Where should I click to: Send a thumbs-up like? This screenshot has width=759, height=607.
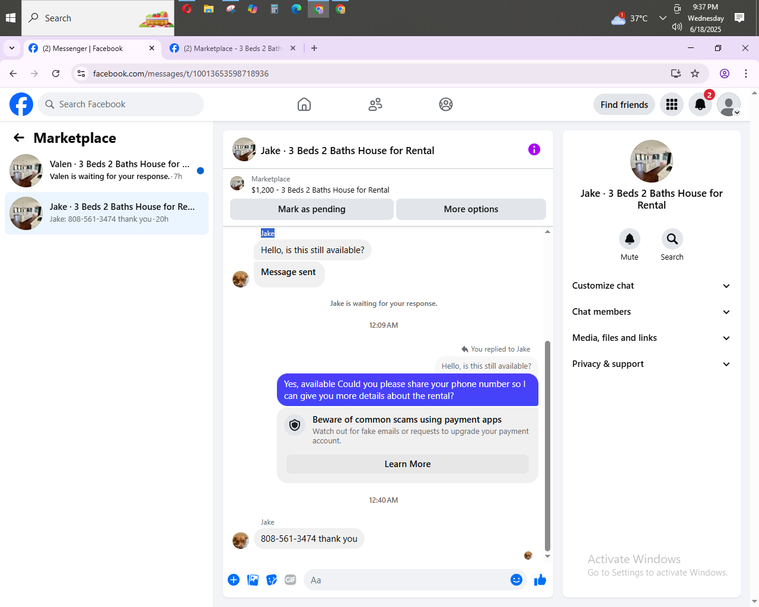pyautogui.click(x=540, y=580)
